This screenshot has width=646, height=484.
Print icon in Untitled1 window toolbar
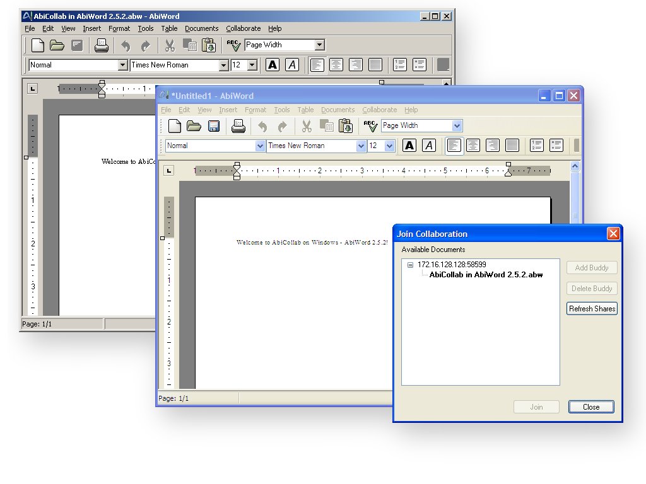coord(238,126)
